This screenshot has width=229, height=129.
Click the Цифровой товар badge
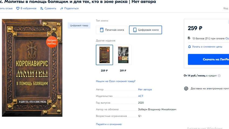pyautogui.click(x=79, y=25)
